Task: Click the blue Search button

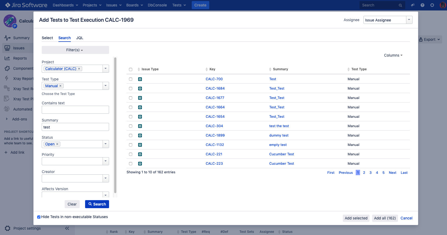Action: tap(97, 204)
